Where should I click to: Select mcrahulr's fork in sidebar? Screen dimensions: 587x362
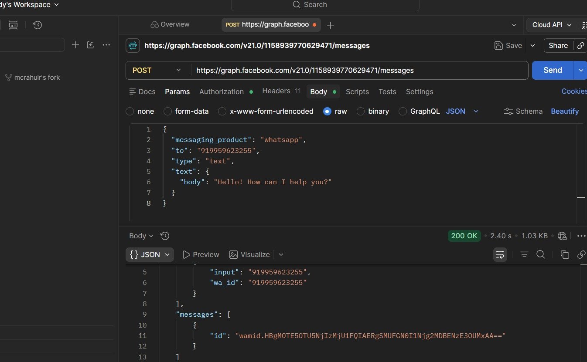37,78
